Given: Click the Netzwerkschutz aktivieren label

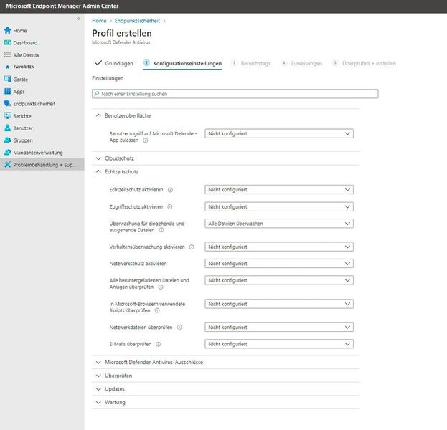Looking at the screenshot, I should [138, 264].
